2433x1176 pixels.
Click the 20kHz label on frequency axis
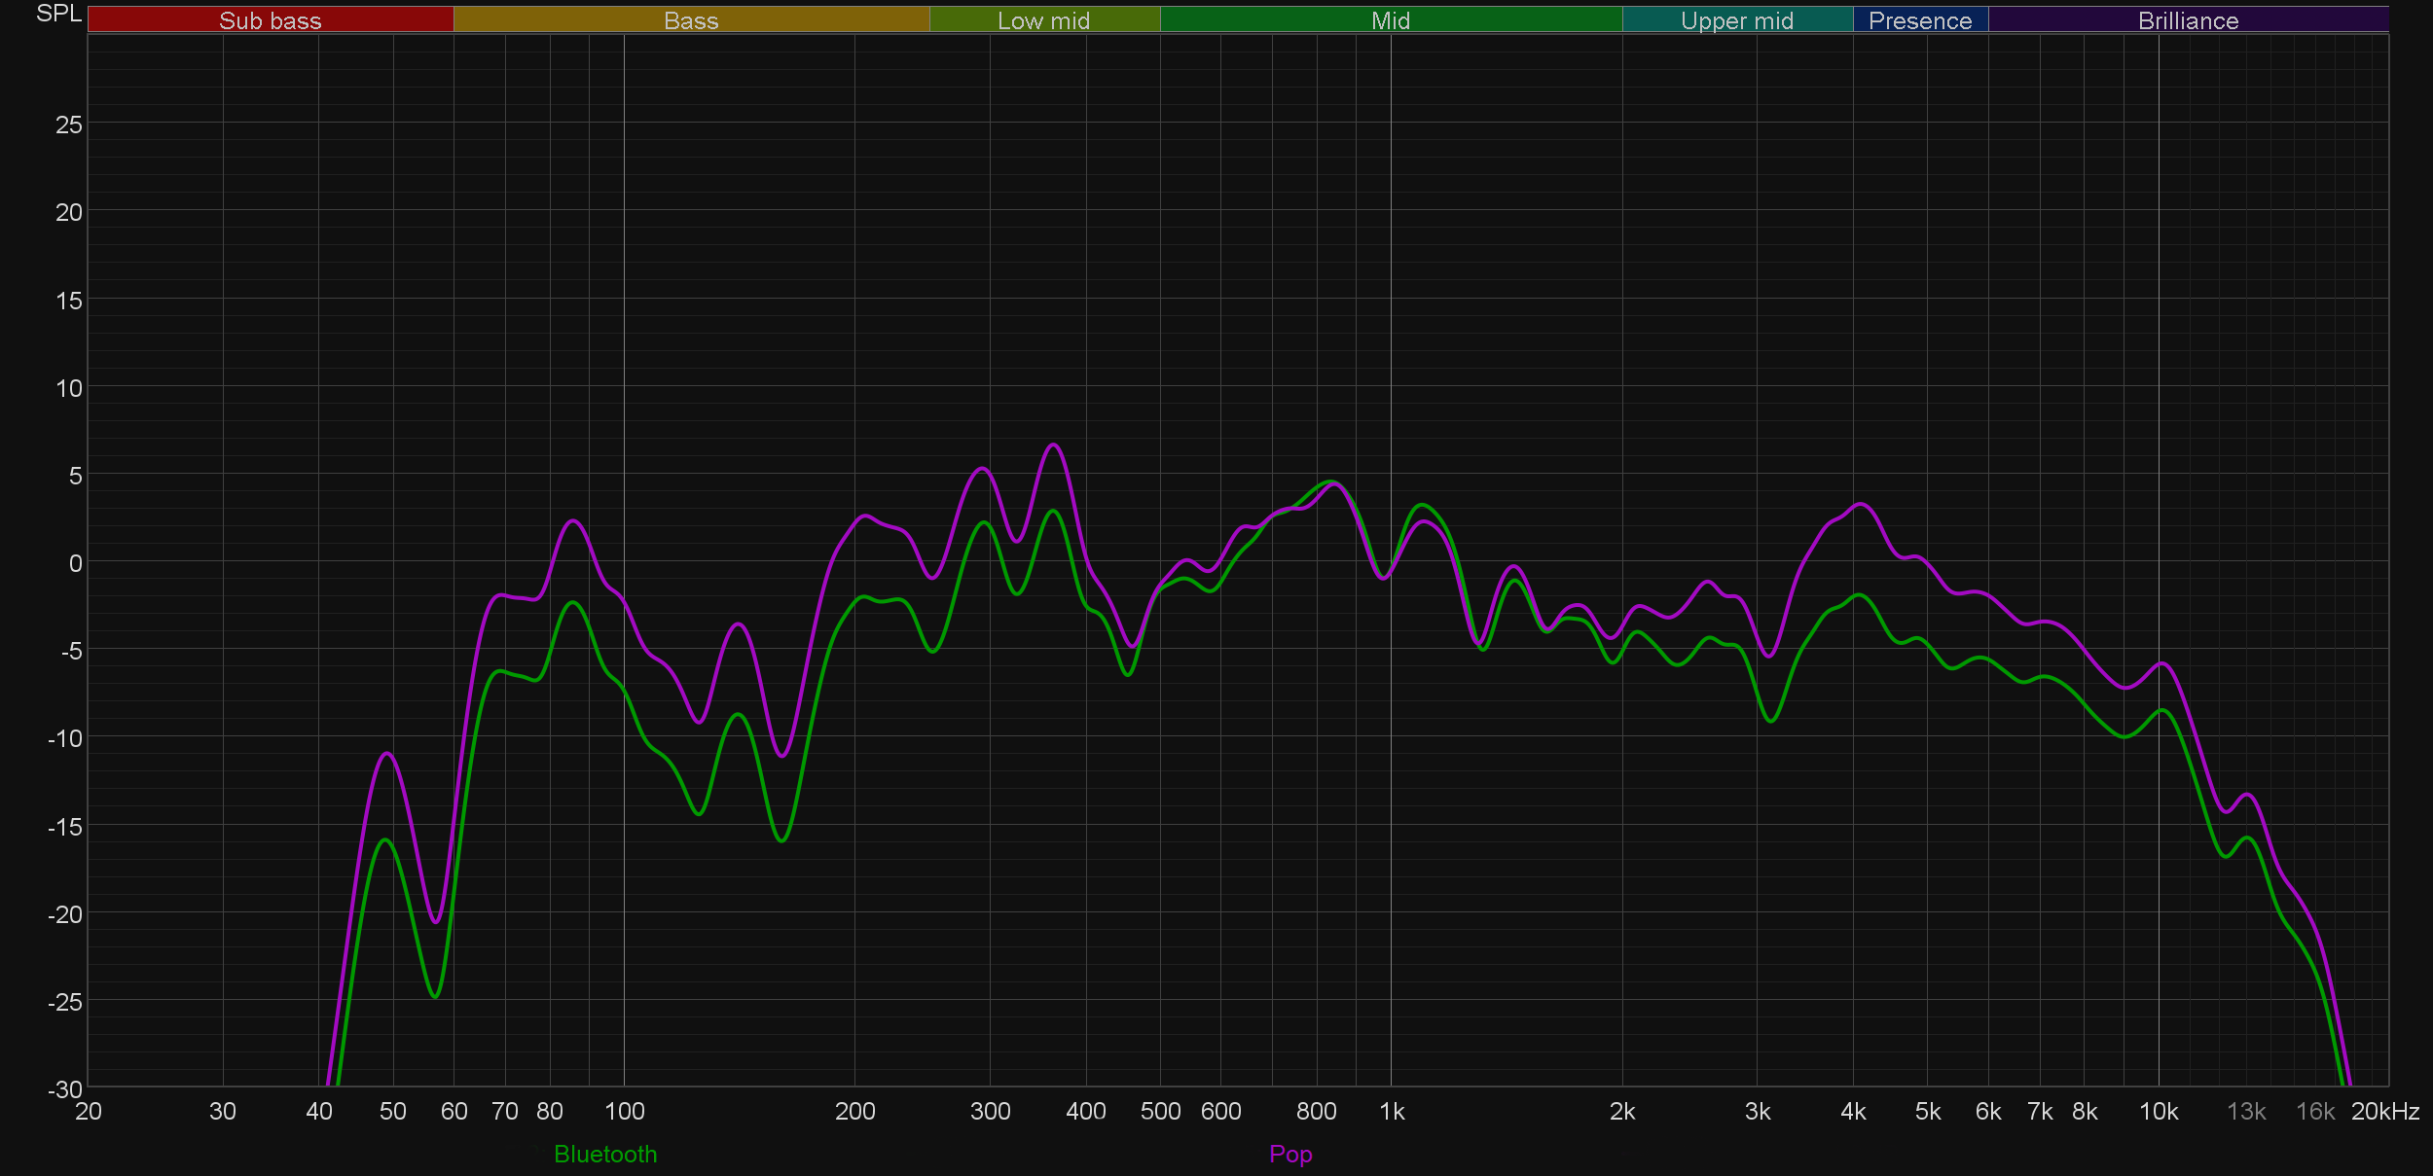[x=2384, y=1111]
